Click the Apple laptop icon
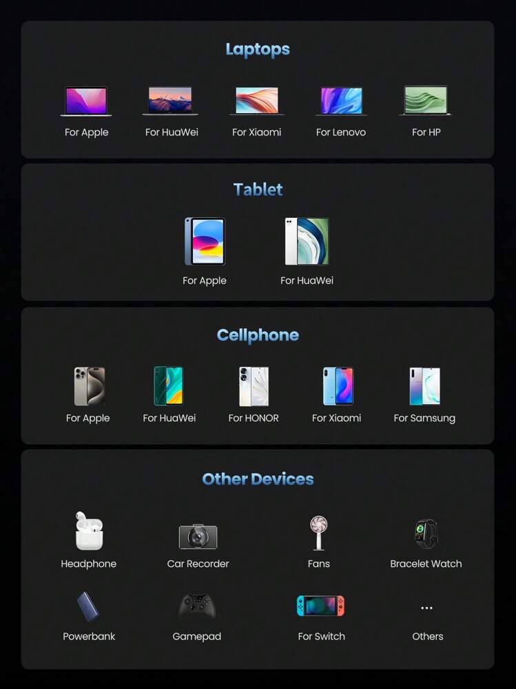516x689 pixels. (86, 101)
